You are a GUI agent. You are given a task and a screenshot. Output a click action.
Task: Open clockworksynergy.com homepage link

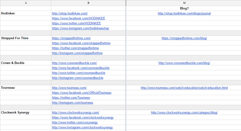click(x=76, y=112)
